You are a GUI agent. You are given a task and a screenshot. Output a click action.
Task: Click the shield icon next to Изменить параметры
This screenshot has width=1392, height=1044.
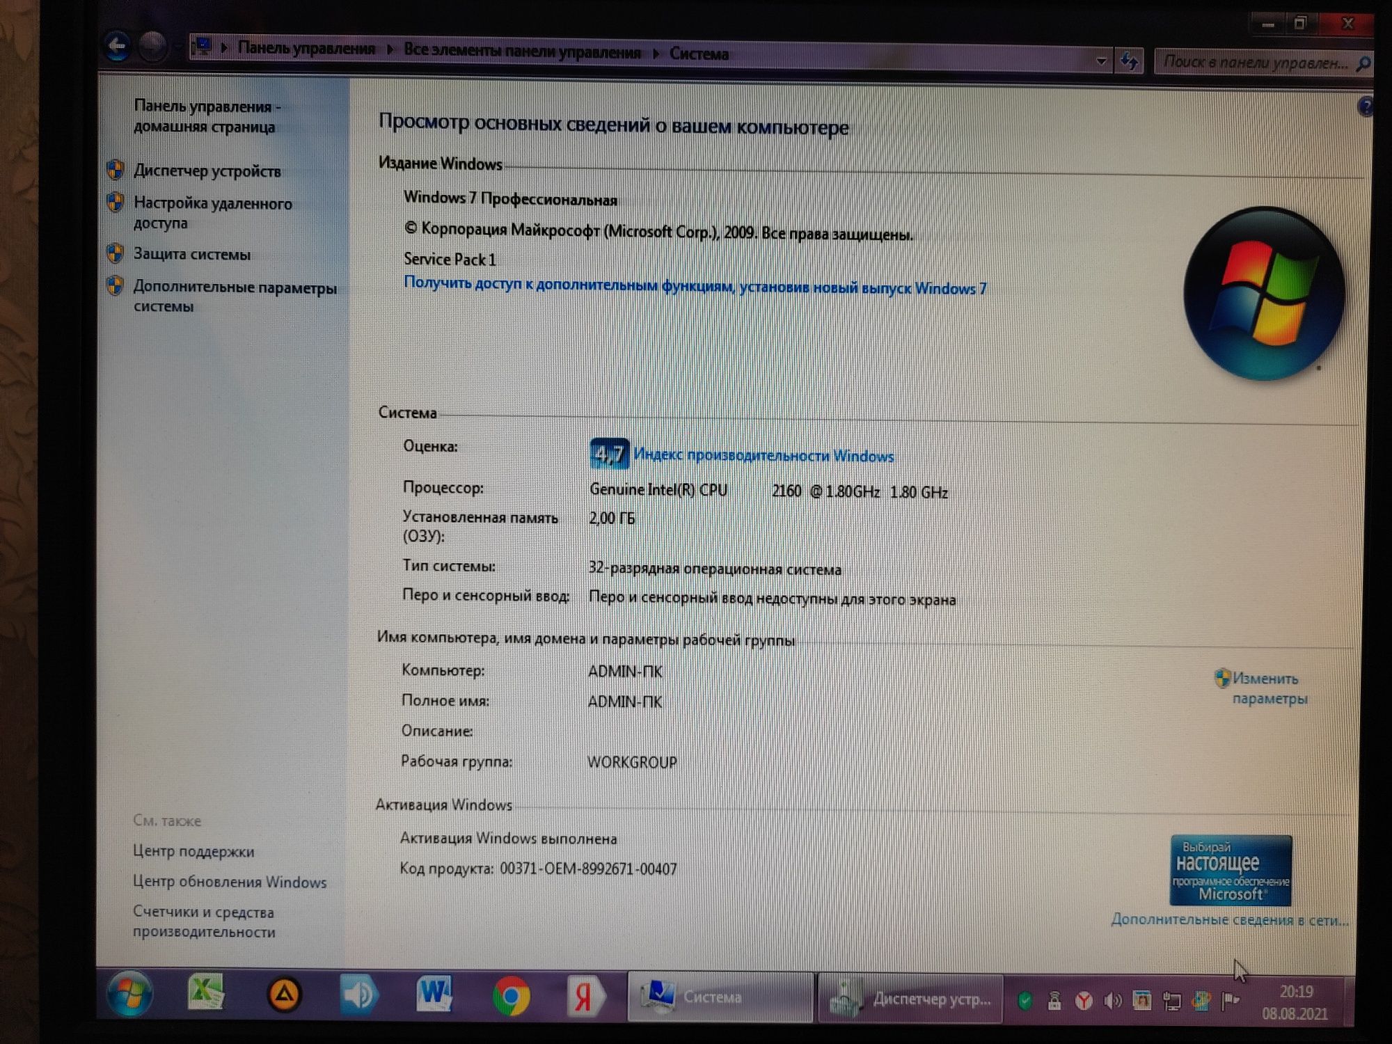[x=1222, y=677]
